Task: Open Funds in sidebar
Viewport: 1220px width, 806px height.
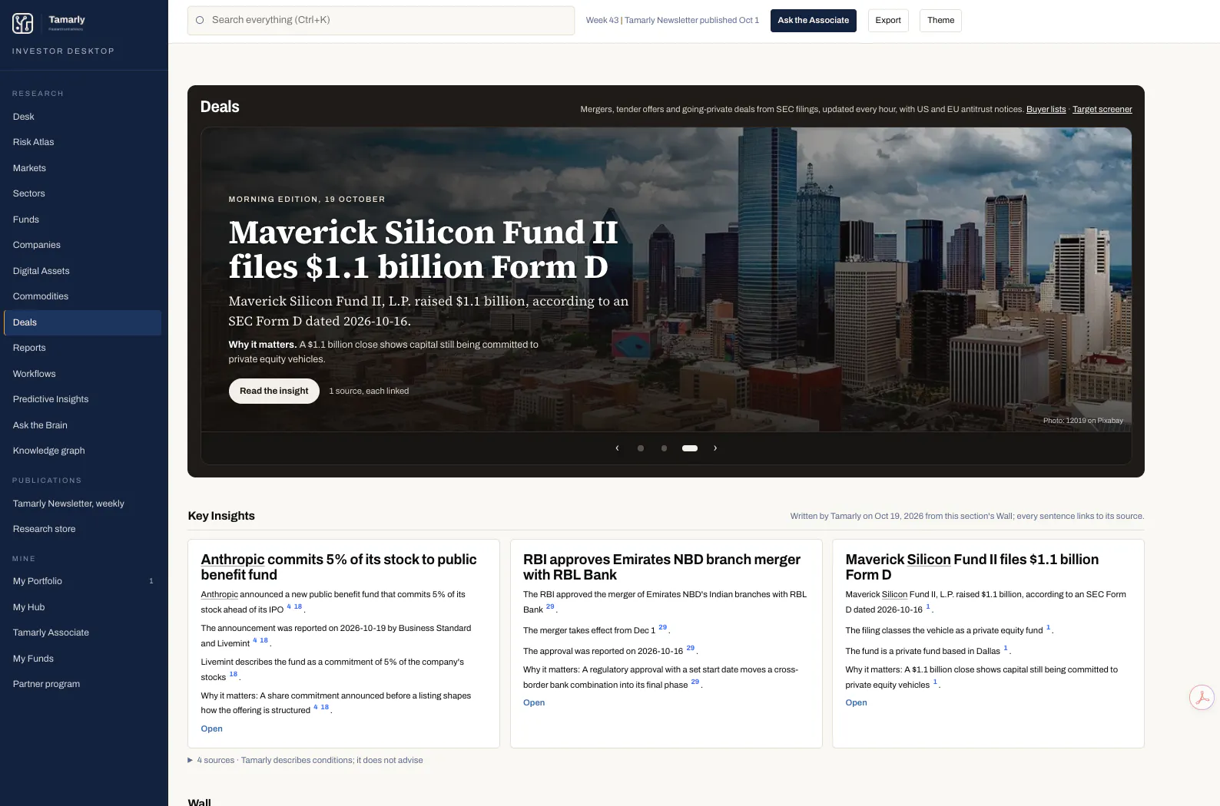Action: [x=82, y=220]
